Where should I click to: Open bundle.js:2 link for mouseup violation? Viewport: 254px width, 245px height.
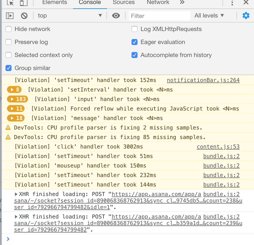[221, 165]
